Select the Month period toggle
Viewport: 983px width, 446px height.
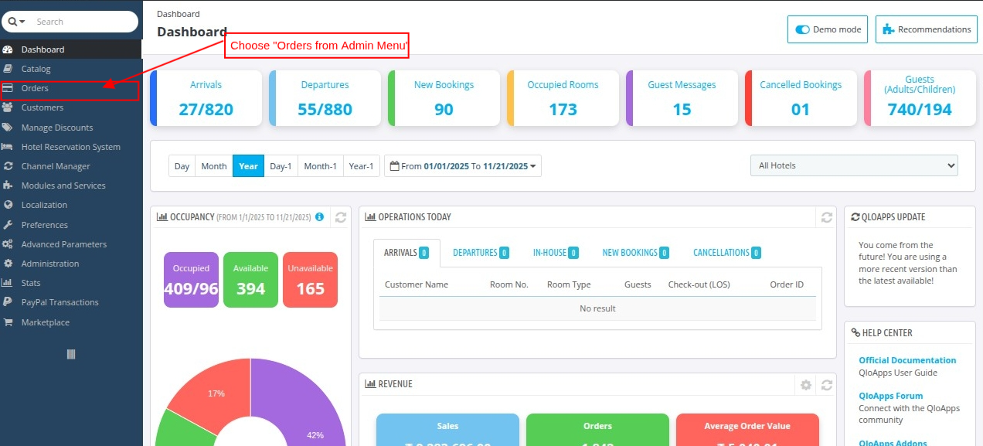[x=214, y=166]
